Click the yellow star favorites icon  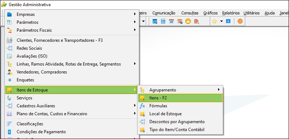tap(214, 22)
